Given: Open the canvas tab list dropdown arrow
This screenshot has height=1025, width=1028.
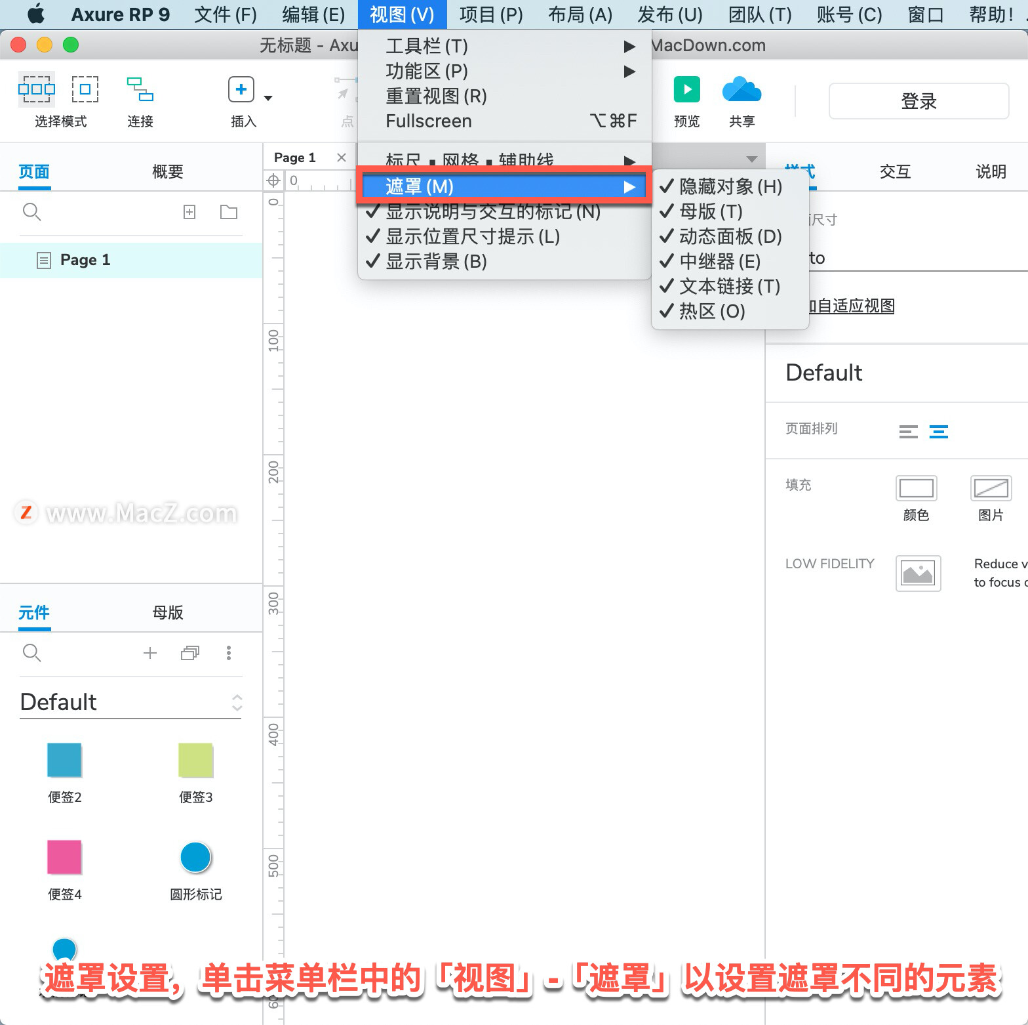Looking at the screenshot, I should coord(751,159).
